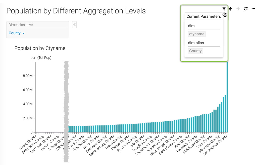Collapse the filter panel with double chevron
Viewport: 258px width, 165px height.
pyautogui.click(x=74, y=24)
